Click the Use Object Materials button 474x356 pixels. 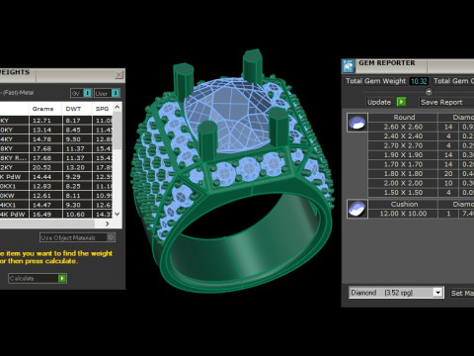[x=77, y=237]
